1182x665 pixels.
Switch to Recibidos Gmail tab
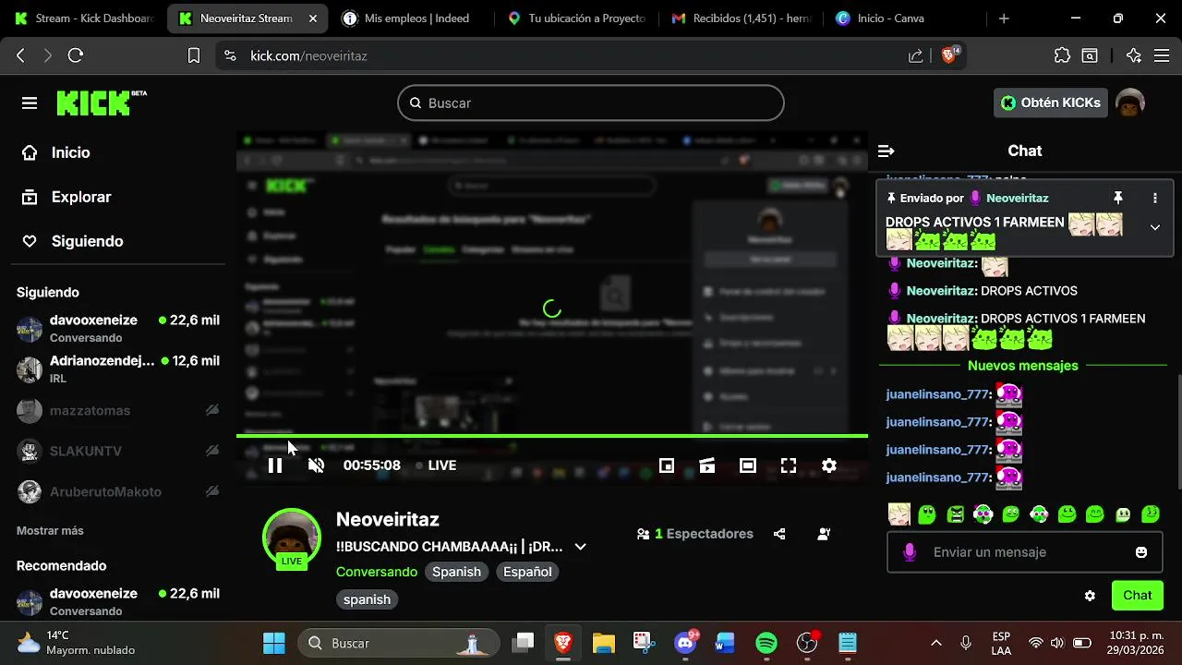(x=742, y=18)
